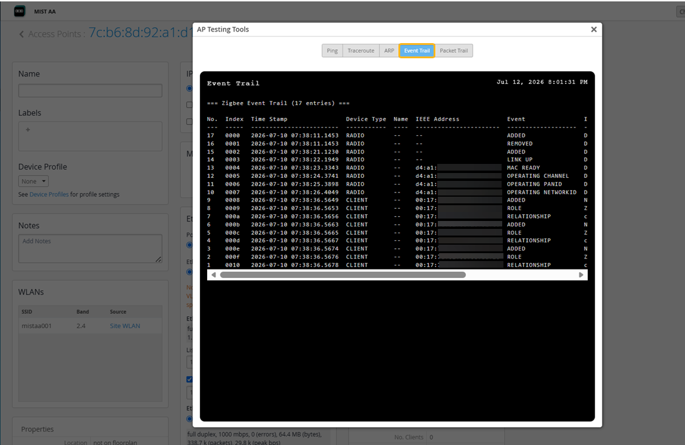Select the mistaa001 WLAN row
The width and height of the screenshot is (685, 445).
90,326
